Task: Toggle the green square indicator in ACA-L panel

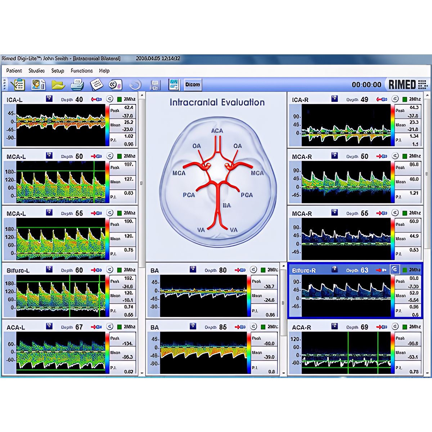Action: click(120, 327)
